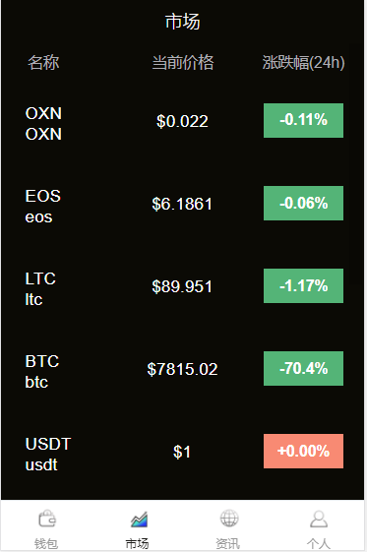Image resolution: width=367 pixels, height=552 pixels.
Task: Open the wallet icon in bottom bar
Action: tap(47, 519)
